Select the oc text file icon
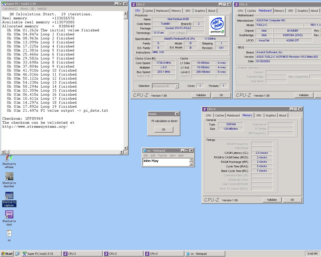The image size is (321, 257). coord(9,236)
